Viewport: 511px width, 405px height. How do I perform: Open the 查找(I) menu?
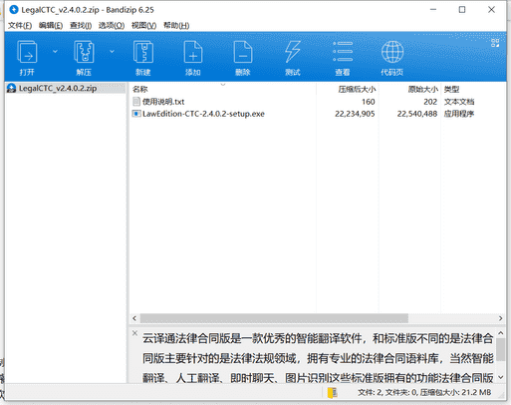tap(81, 26)
